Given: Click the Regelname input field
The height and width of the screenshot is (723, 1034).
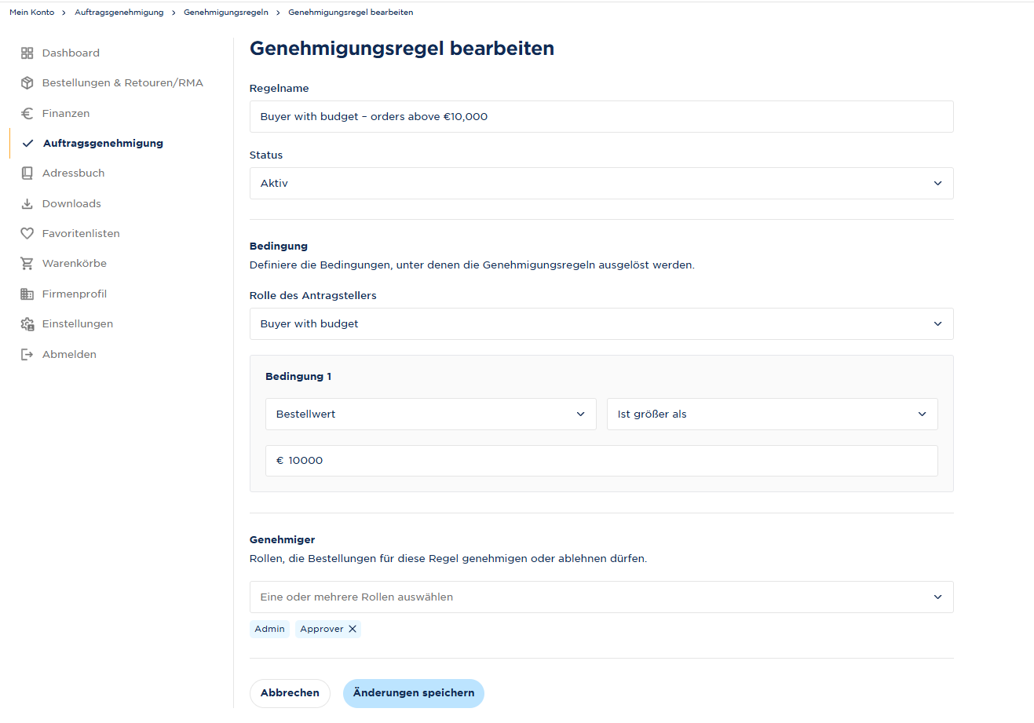Looking at the screenshot, I should 601,116.
